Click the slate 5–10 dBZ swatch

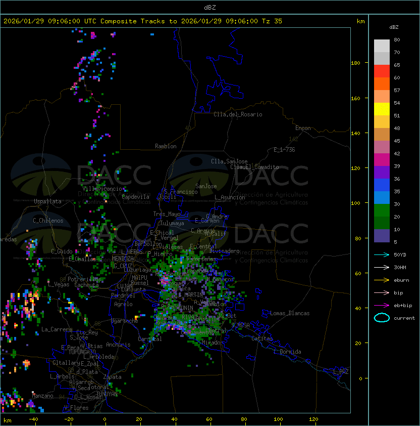(x=382, y=236)
